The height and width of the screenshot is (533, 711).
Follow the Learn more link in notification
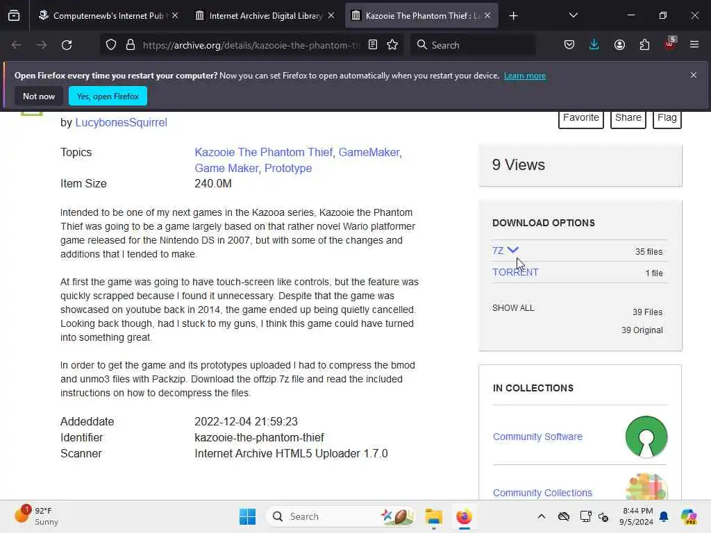525,76
